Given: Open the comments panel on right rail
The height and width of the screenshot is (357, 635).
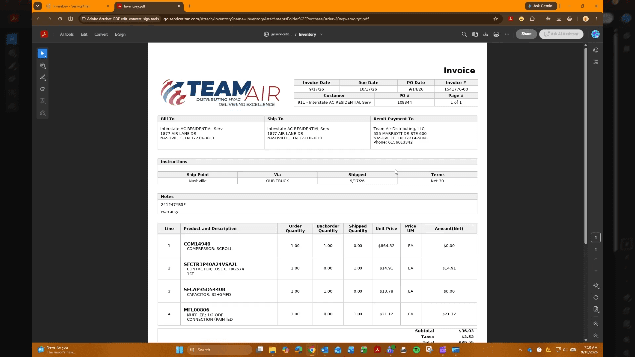Looking at the screenshot, I should tap(596, 50).
